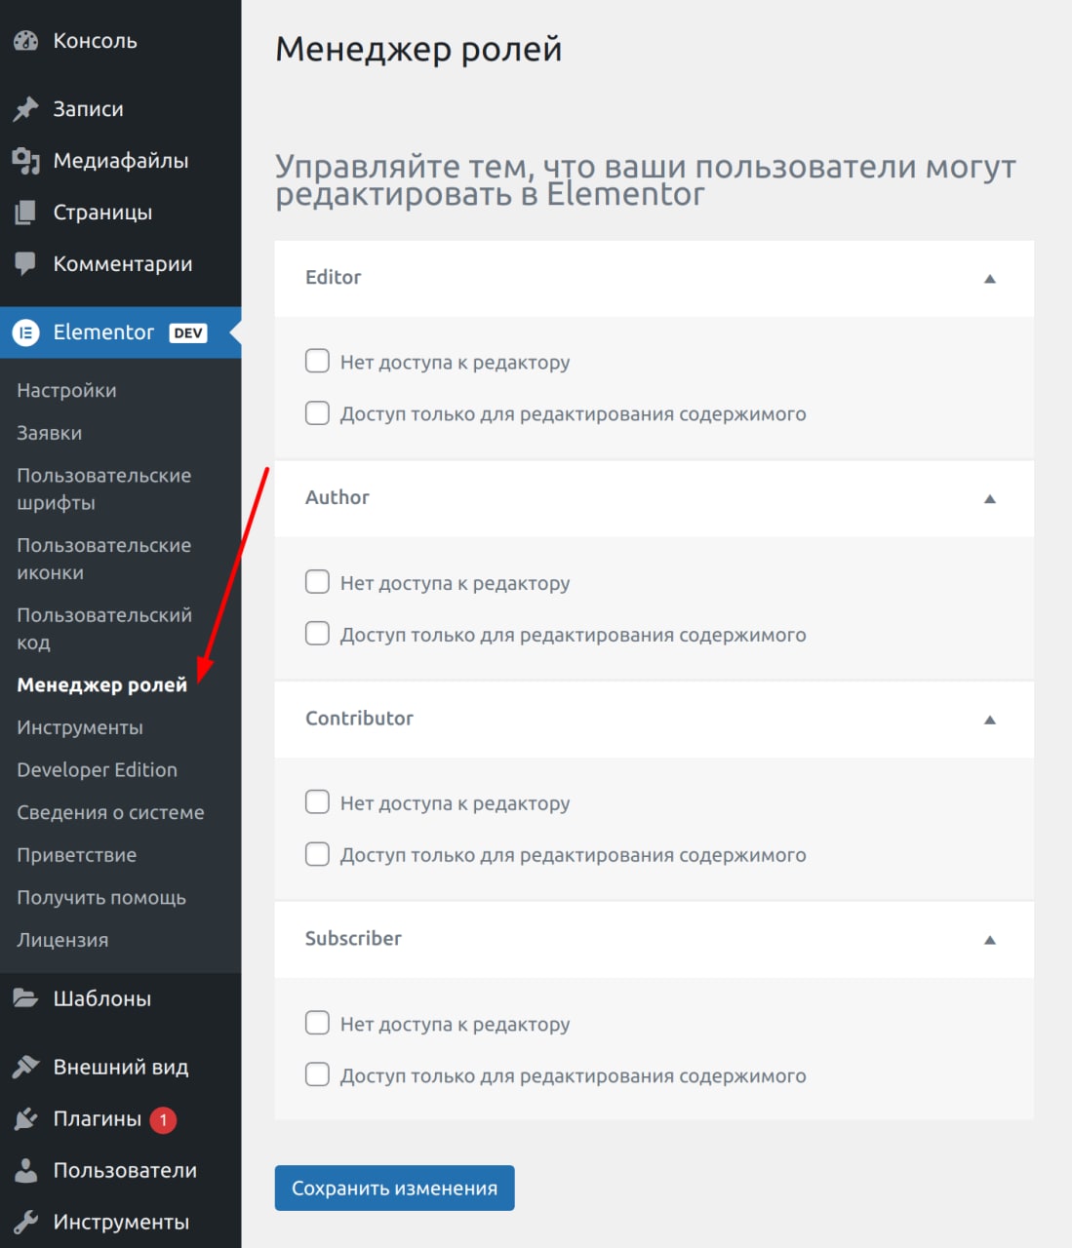This screenshot has height=1248, width=1072.
Task: Open Настройки in Elementor submenu
Action: pos(66,390)
